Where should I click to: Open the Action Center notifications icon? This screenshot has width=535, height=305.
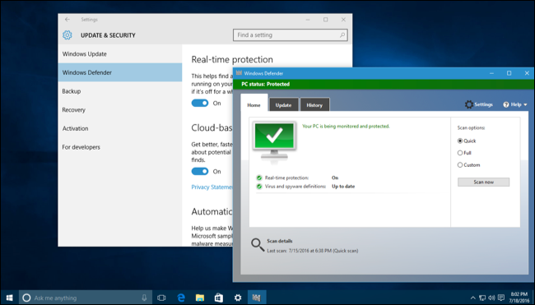coord(501,298)
